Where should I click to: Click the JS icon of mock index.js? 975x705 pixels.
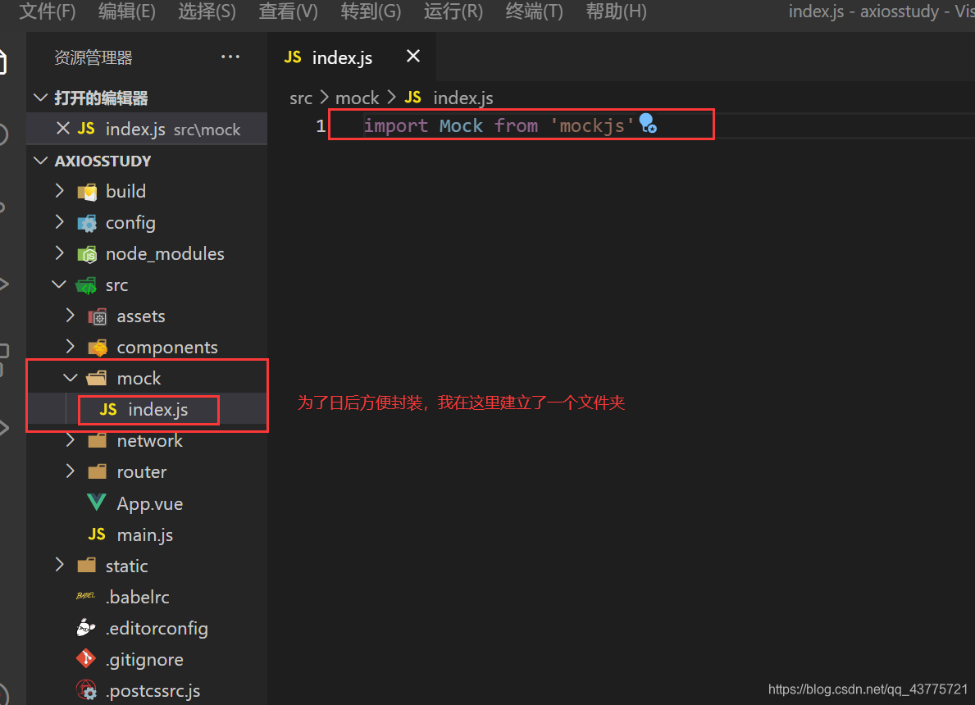pyautogui.click(x=108, y=409)
